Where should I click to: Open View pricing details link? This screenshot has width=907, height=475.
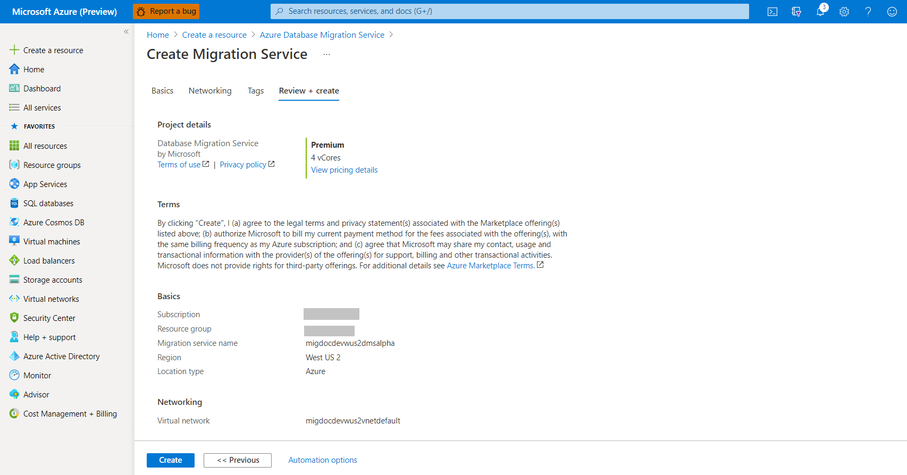click(345, 170)
